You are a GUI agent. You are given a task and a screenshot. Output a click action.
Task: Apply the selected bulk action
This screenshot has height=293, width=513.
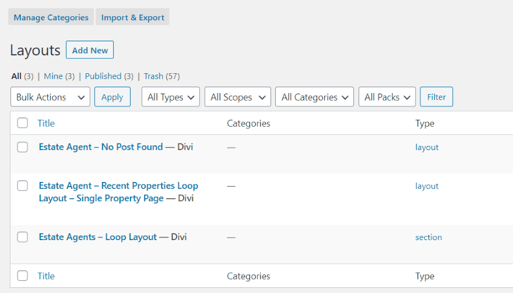pos(112,97)
